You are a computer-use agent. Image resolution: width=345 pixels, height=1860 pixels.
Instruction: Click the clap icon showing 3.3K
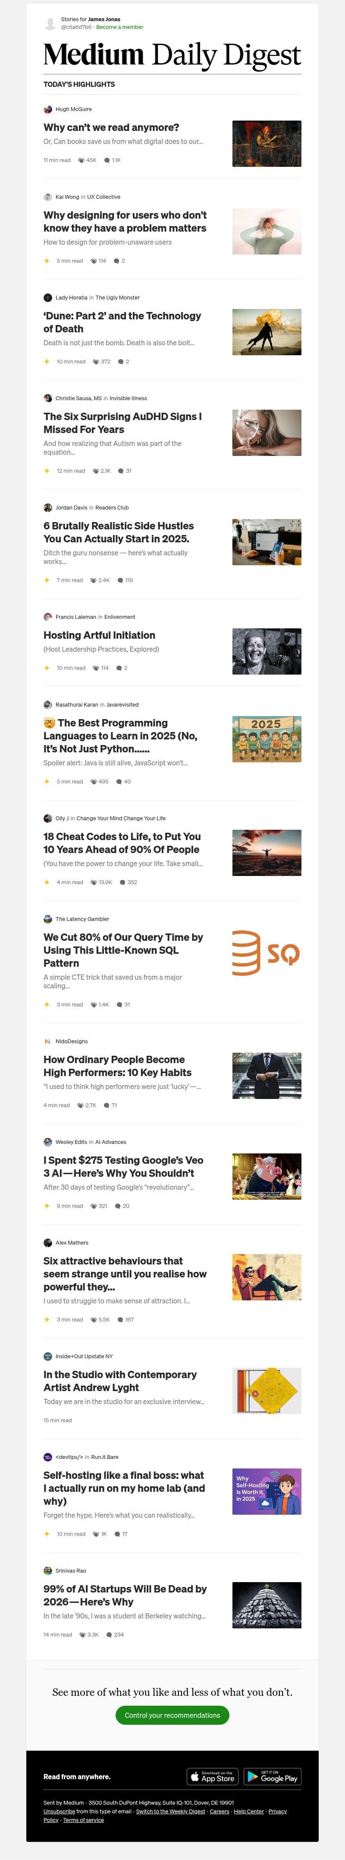(83, 1635)
